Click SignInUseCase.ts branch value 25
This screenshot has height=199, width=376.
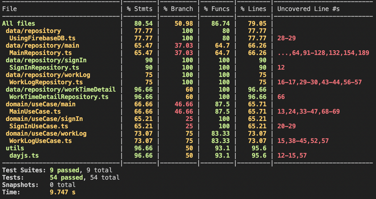[189, 126]
